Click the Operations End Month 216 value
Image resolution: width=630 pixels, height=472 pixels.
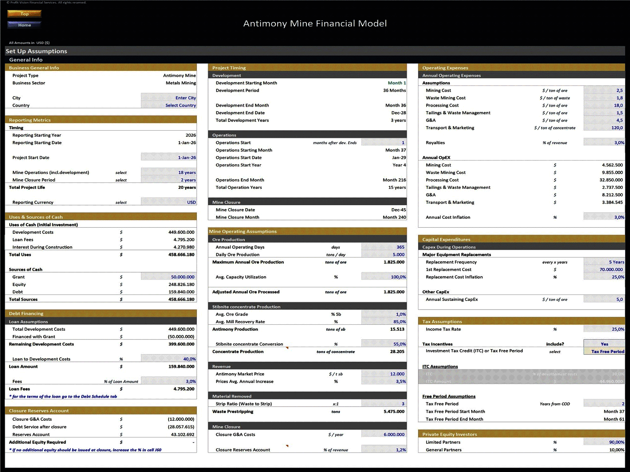pos(394,180)
